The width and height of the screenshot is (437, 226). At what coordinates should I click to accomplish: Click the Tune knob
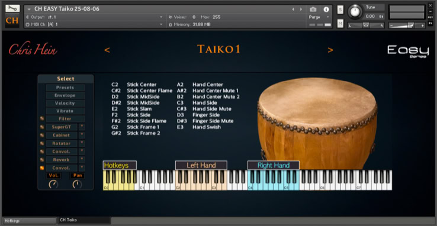[x=355, y=12]
